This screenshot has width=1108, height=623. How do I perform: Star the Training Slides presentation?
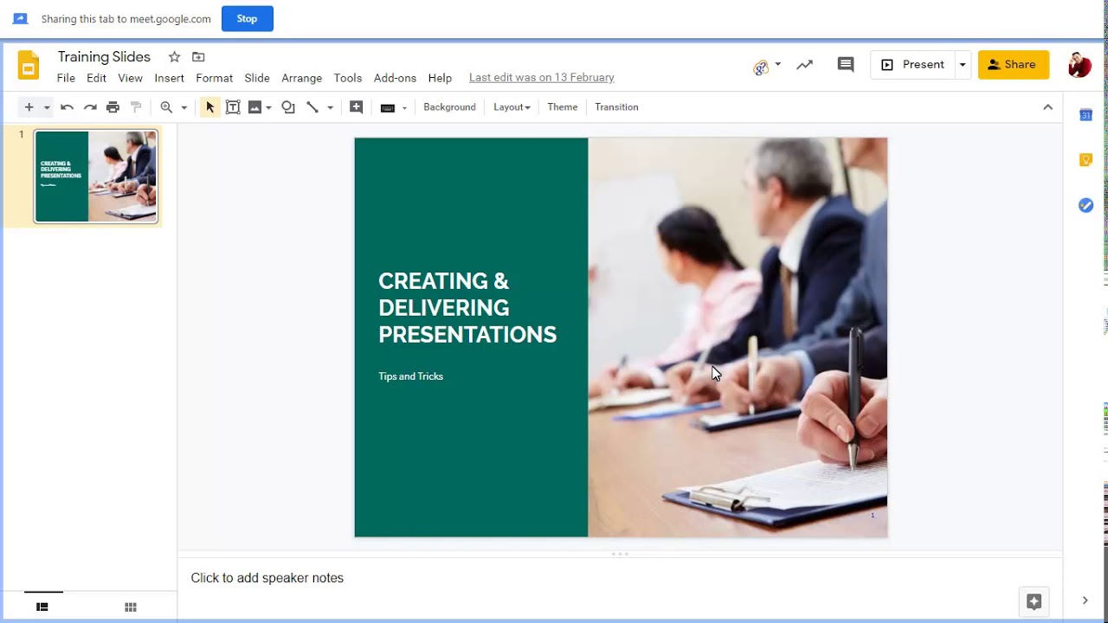174,57
